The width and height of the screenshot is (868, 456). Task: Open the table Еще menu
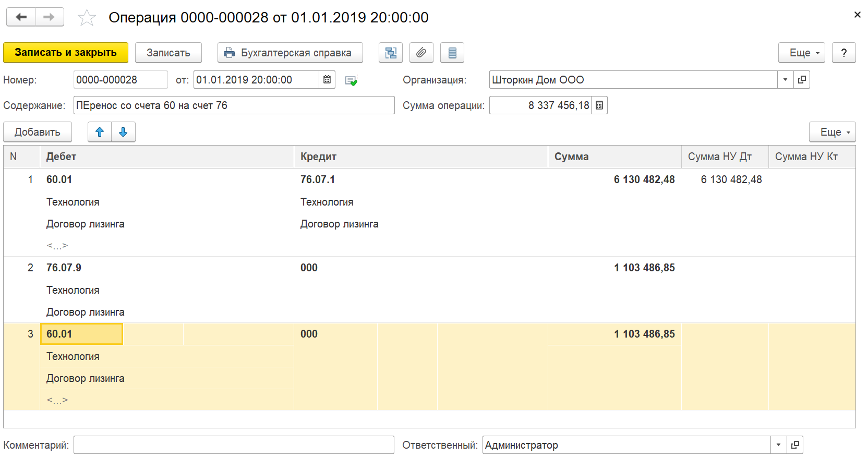833,132
